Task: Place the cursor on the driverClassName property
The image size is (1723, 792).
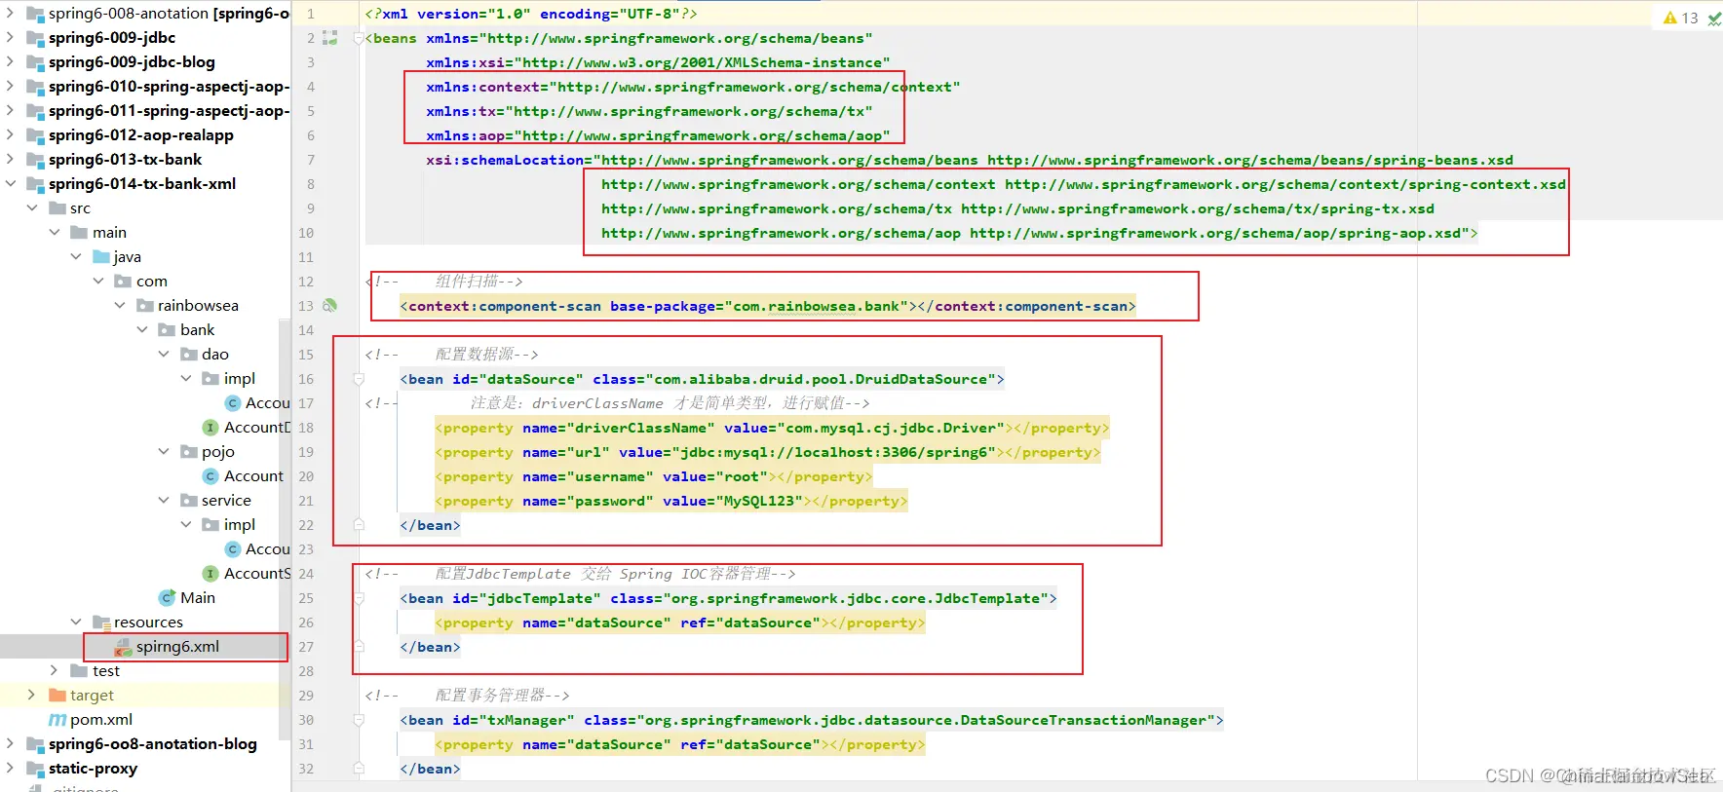Action: pos(772,428)
